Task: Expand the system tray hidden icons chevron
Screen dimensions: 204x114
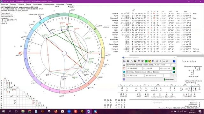Action: (x=172, y=111)
